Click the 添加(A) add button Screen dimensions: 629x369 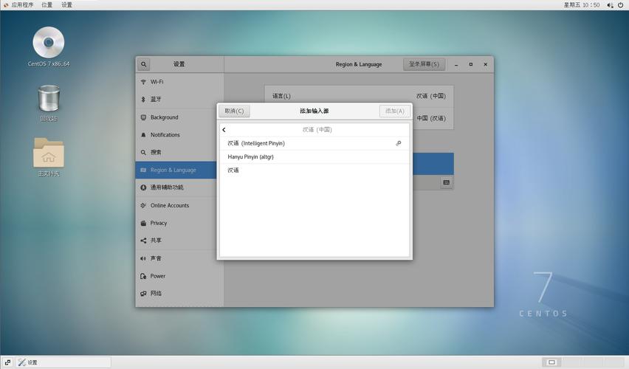395,111
